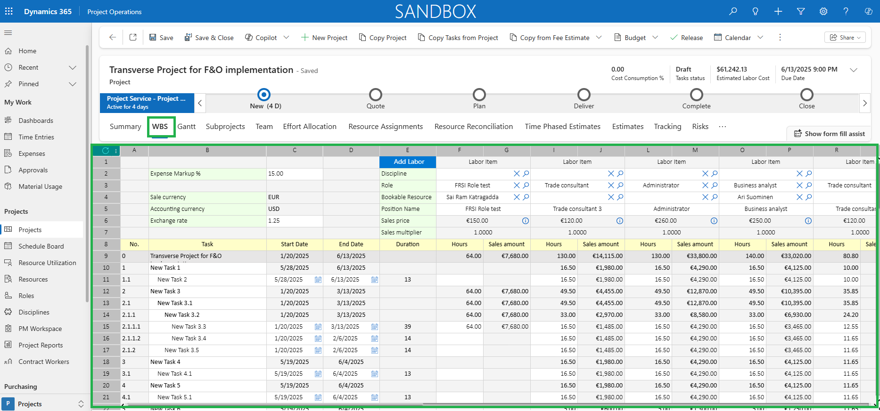Open settings gear in top bar
880x411 pixels.
[823, 11]
